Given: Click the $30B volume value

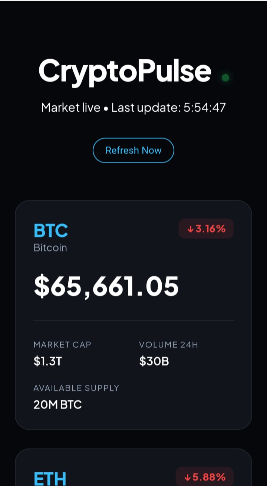Looking at the screenshot, I should (x=154, y=361).
